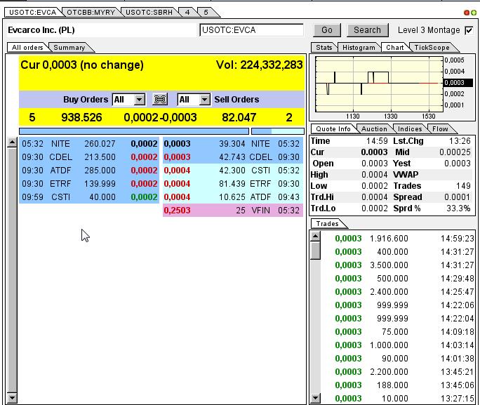Click the Trades list scrollbar thumb
Image resolution: width=480 pixels, height=405 pixels.
pyautogui.click(x=315, y=251)
